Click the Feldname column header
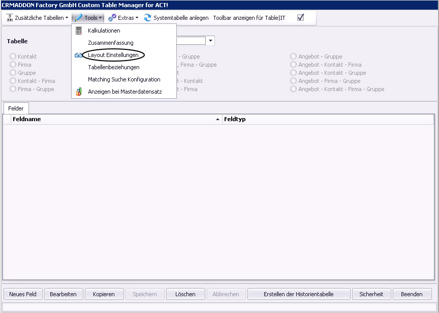Screen dimensions: 439x313 pyautogui.click(x=116, y=119)
